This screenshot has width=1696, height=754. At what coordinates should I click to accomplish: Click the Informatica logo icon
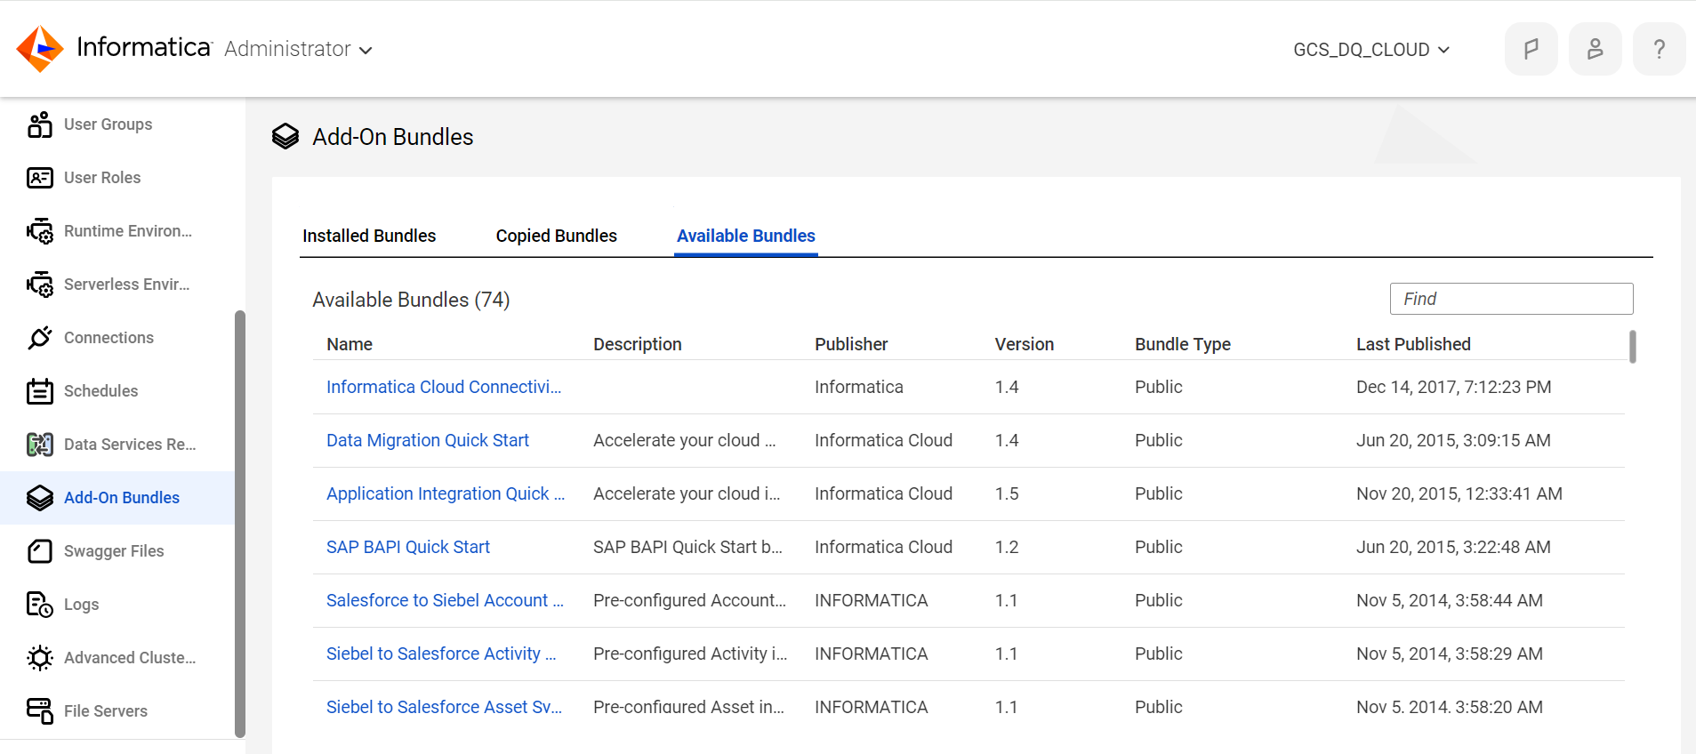(x=40, y=49)
